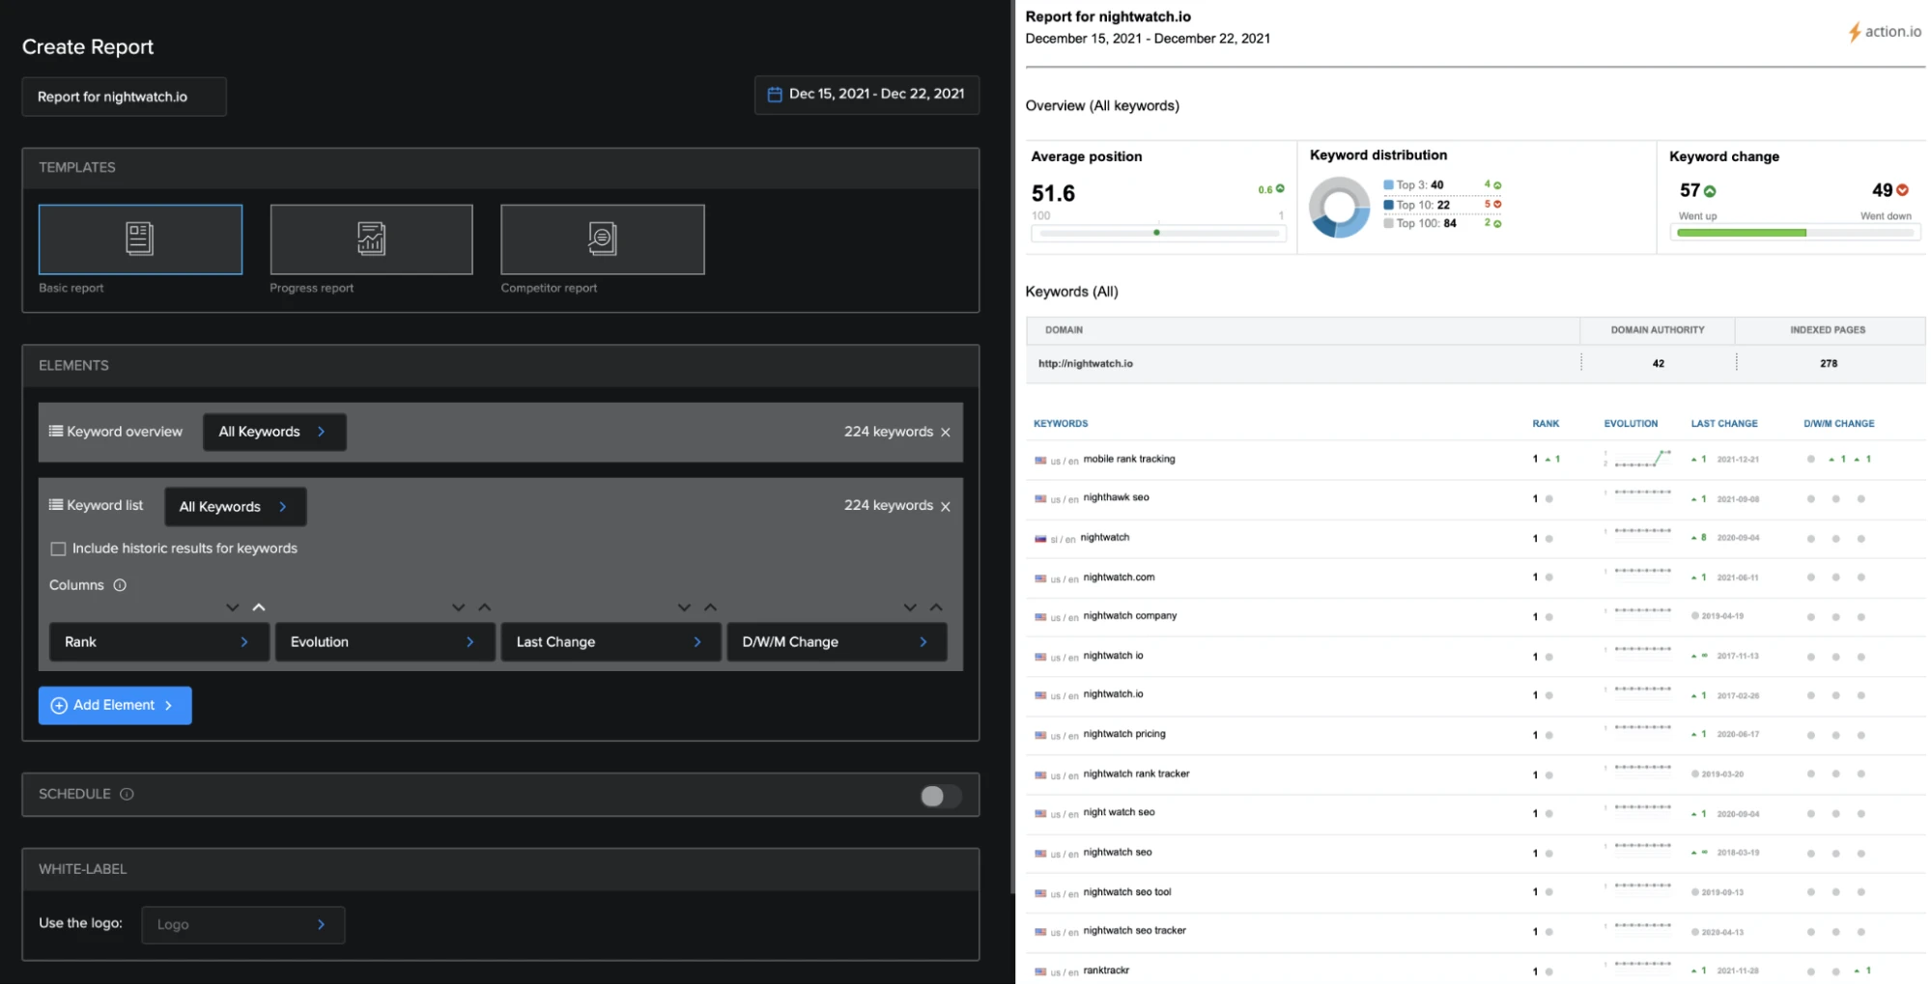Expand the Logo selection dropdown
Viewport: 1931px width, 985px height.
coord(242,924)
